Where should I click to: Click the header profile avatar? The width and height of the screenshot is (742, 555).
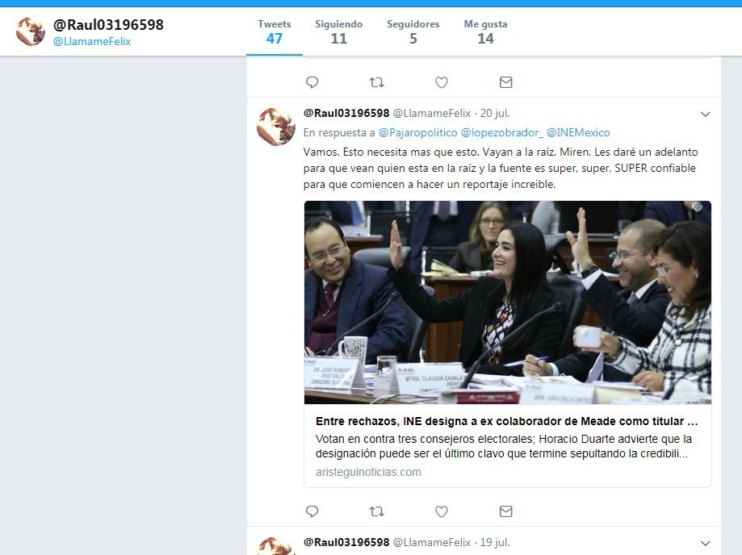[31, 31]
